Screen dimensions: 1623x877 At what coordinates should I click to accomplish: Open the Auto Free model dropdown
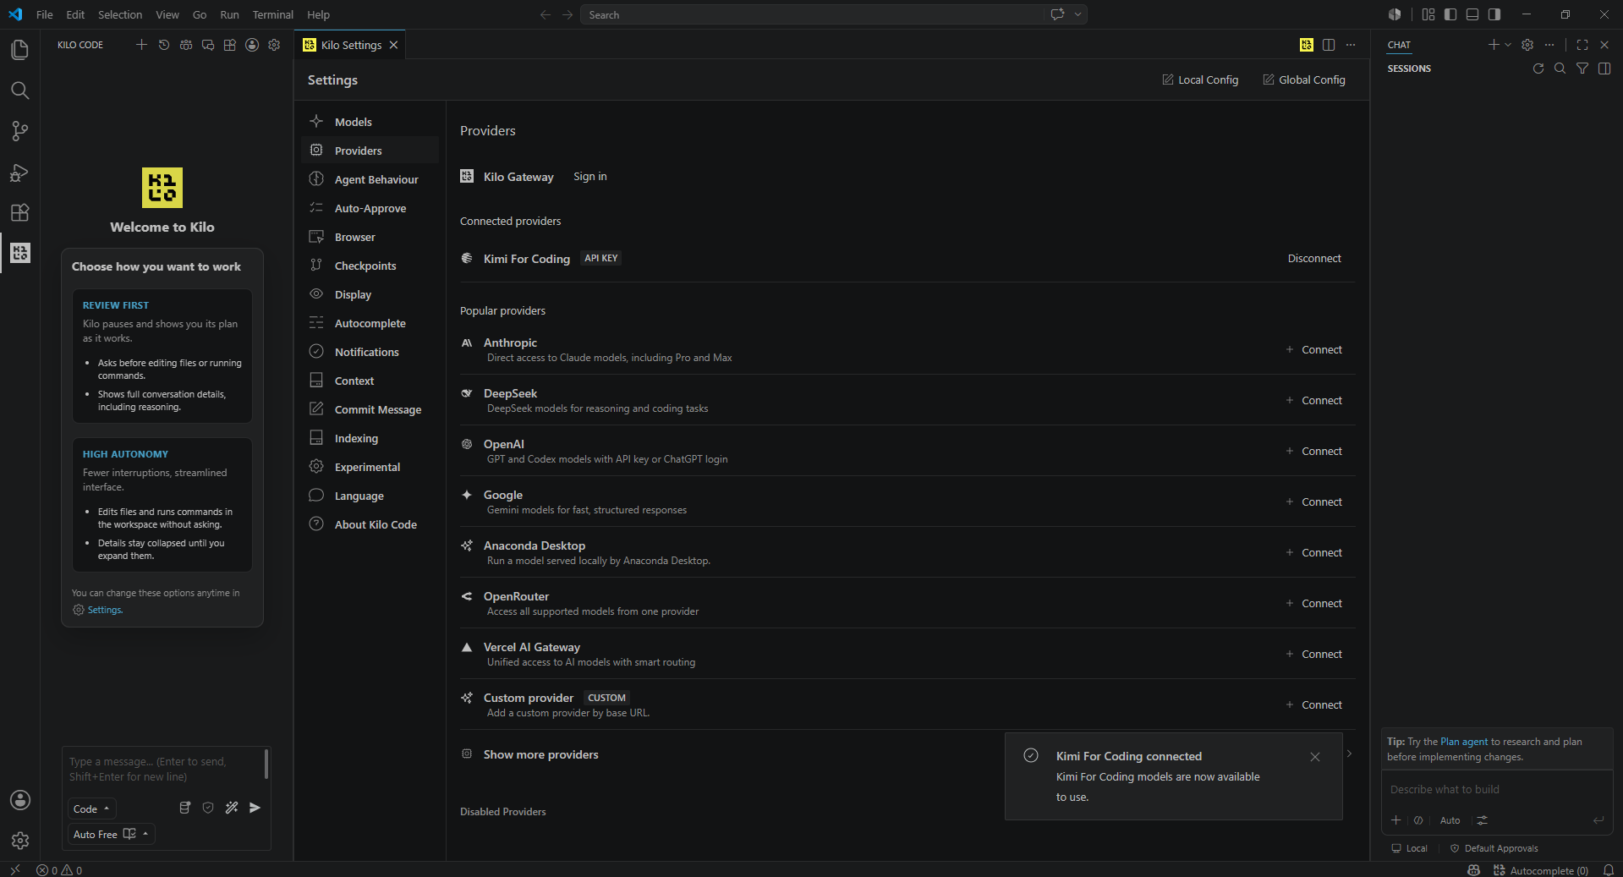click(x=112, y=834)
